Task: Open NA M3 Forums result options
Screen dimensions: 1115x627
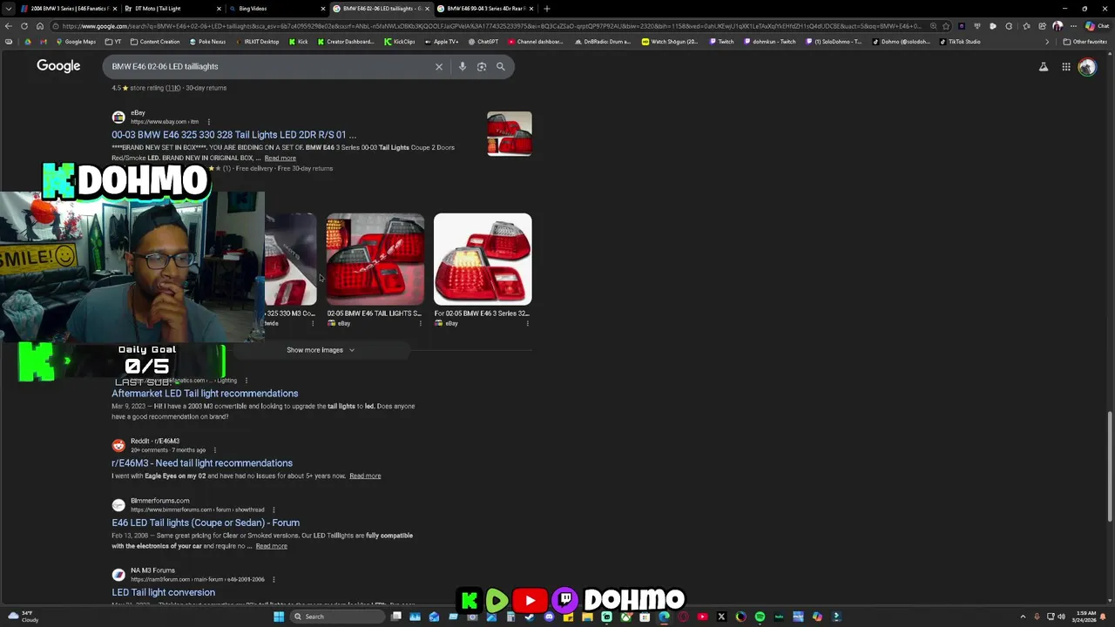Action: point(274,580)
